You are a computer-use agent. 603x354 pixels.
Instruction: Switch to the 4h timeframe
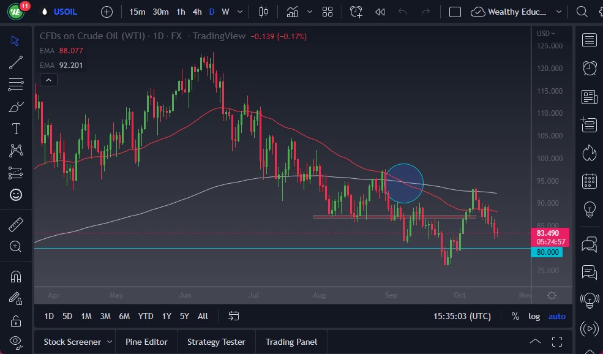[197, 12]
